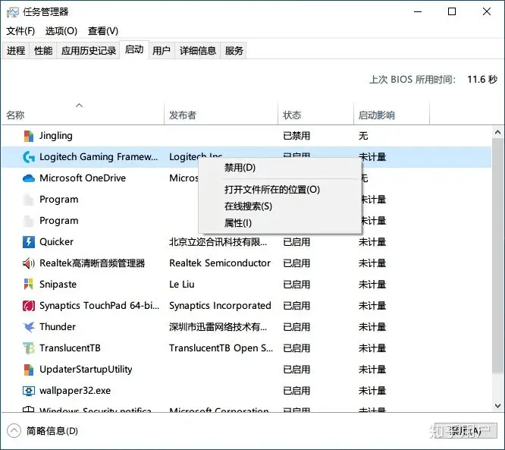Select the Jingling row name
Screen dimensions: 505x450
coord(55,136)
